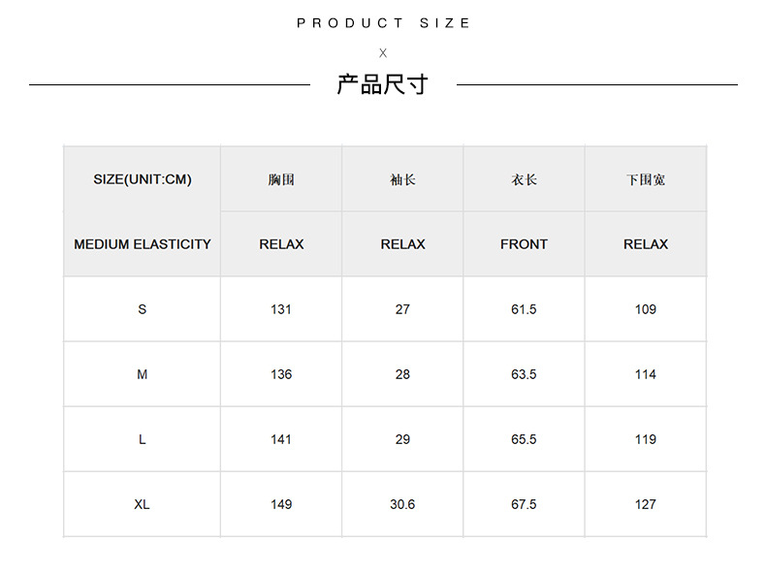The image size is (766, 573).
Task: Click the PRODUCT SIZE heading text
Action: click(383, 23)
